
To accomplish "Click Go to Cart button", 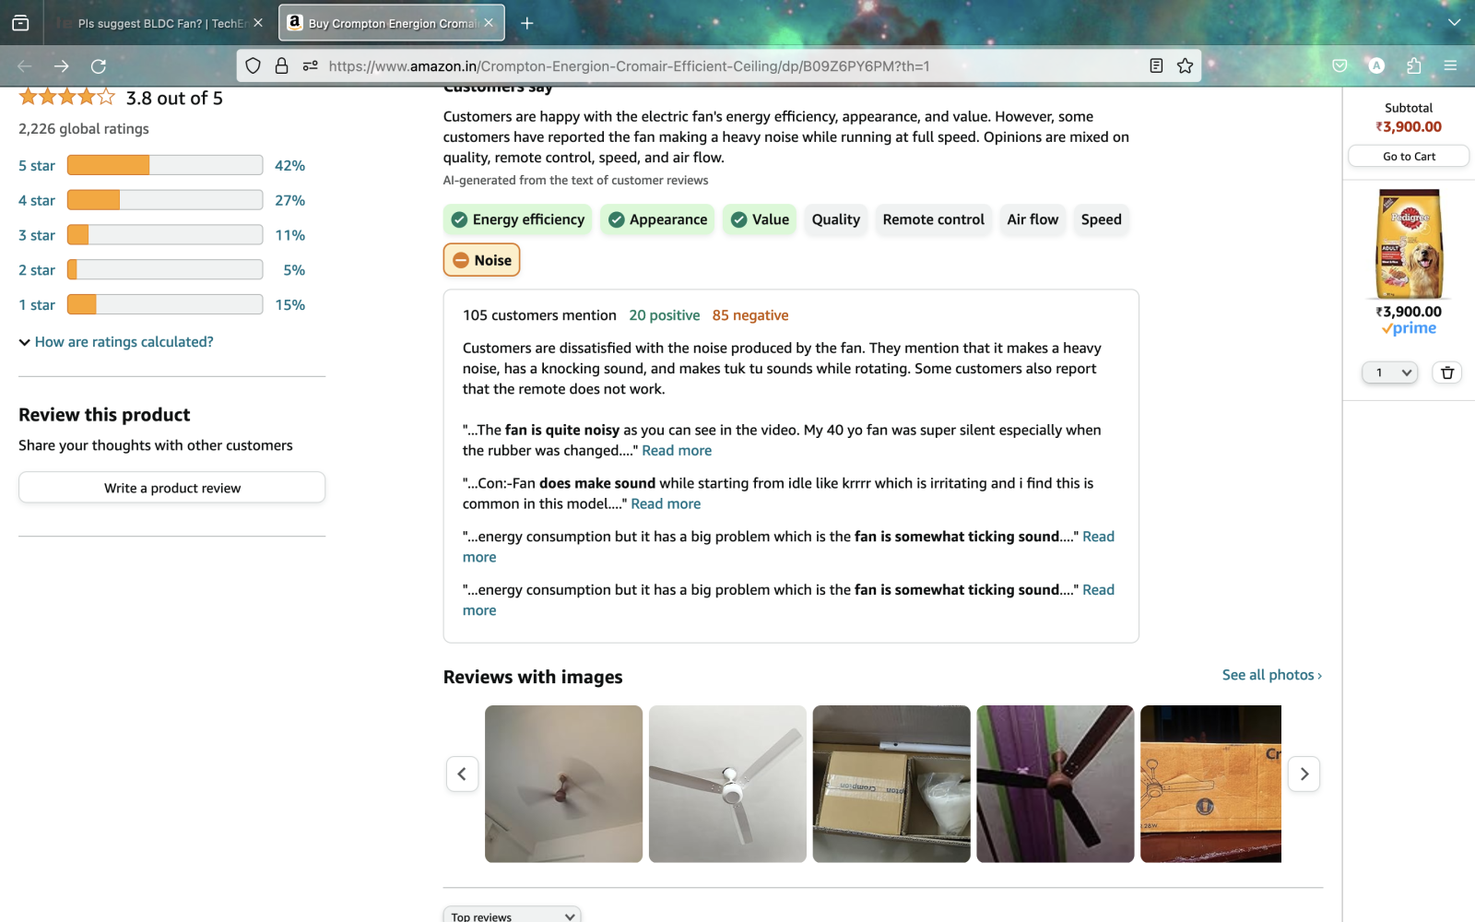I will click(x=1409, y=157).
